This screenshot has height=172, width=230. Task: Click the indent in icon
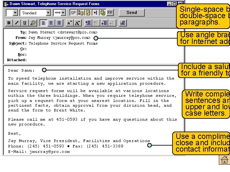click(88, 23)
